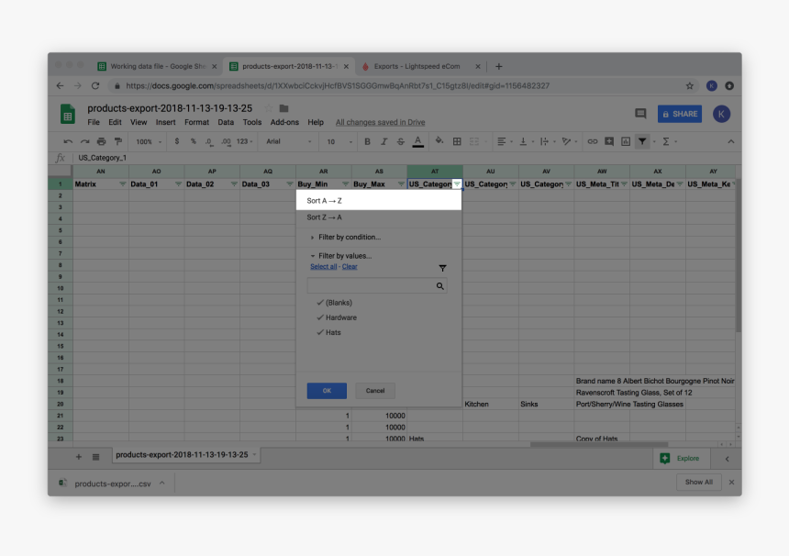Open the text color picker

(418, 141)
